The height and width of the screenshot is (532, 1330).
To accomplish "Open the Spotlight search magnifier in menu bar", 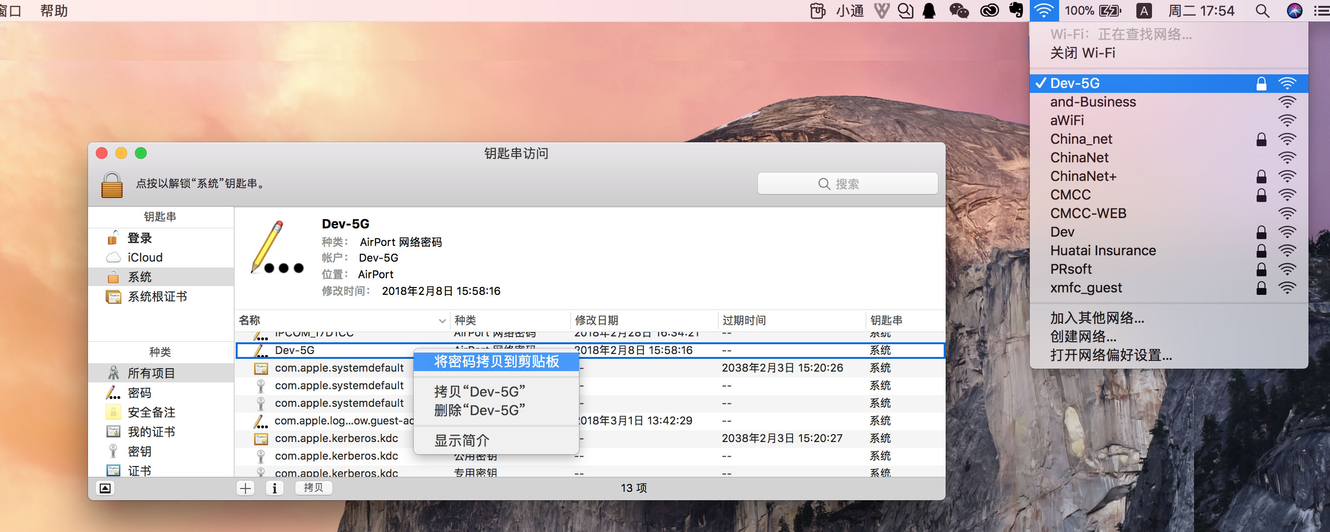I will click(x=1262, y=11).
